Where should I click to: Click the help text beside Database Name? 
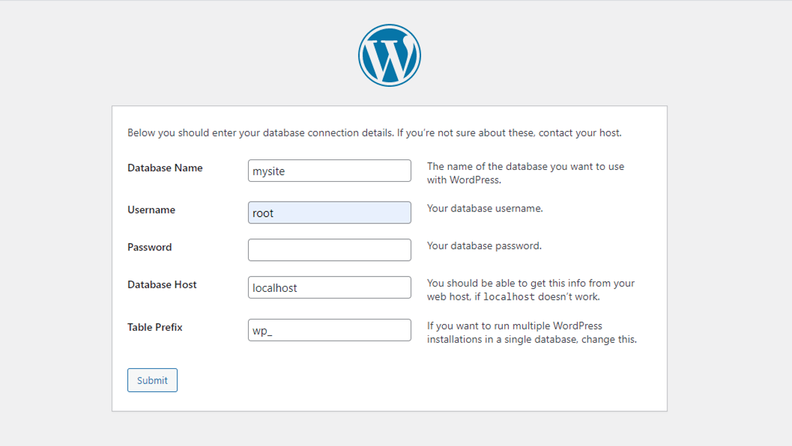pyautogui.click(x=525, y=173)
